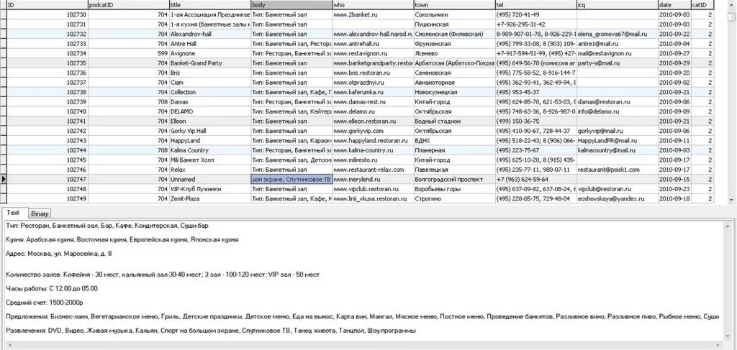
Task: Select who cell www.gorkyvip.com
Action: click(373, 131)
